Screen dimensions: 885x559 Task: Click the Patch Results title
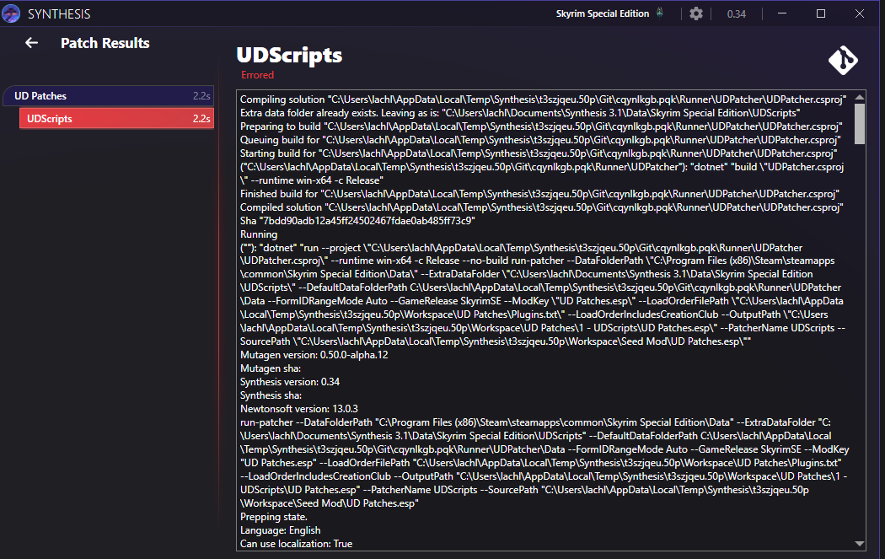pyautogui.click(x=105, y=43)
